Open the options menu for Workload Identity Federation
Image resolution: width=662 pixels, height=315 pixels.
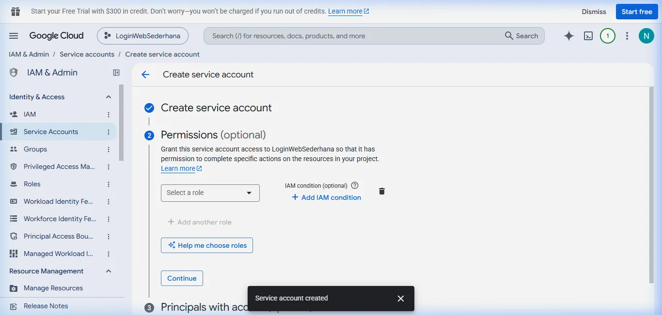109,202
